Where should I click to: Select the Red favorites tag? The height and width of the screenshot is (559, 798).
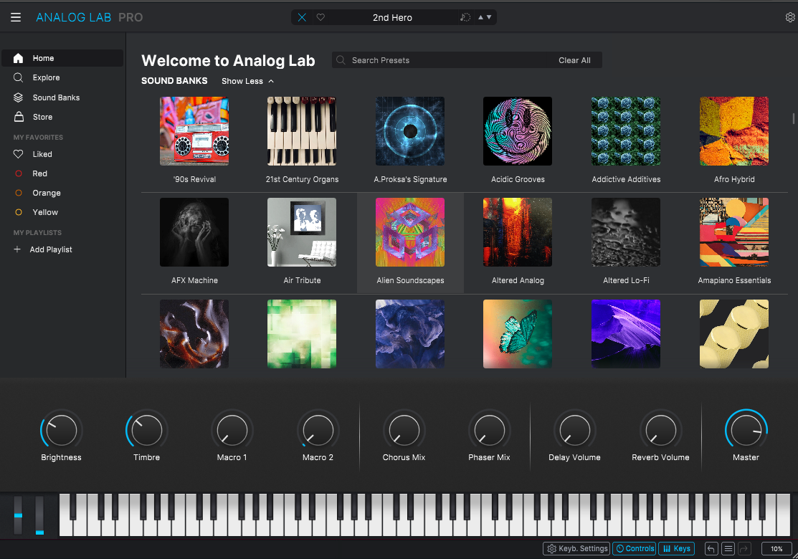pyautogui.click(x=39, y=173)
